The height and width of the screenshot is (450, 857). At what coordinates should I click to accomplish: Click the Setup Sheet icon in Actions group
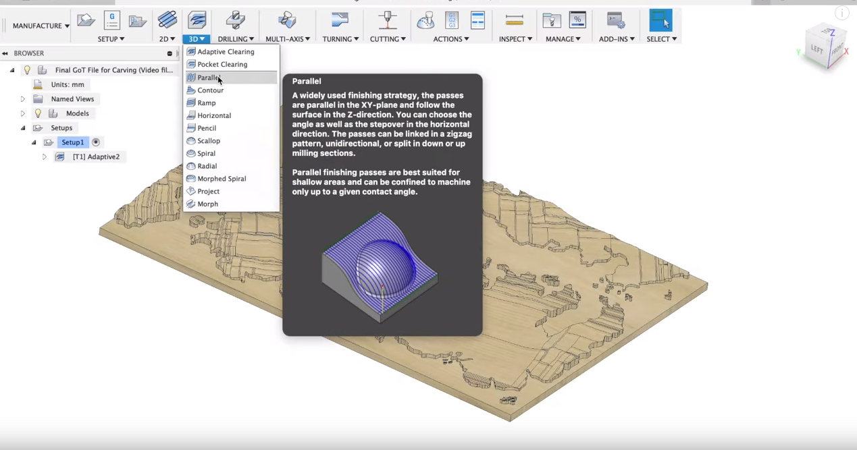point(477,20)
